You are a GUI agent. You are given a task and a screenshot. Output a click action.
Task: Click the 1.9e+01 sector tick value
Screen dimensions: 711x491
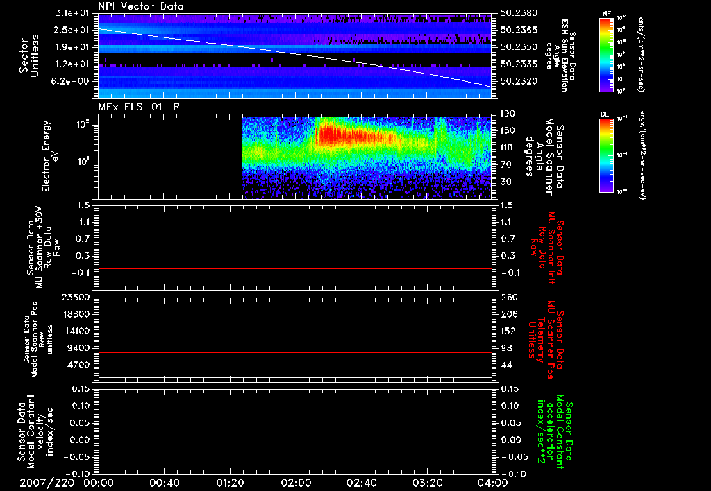point(72,47)
